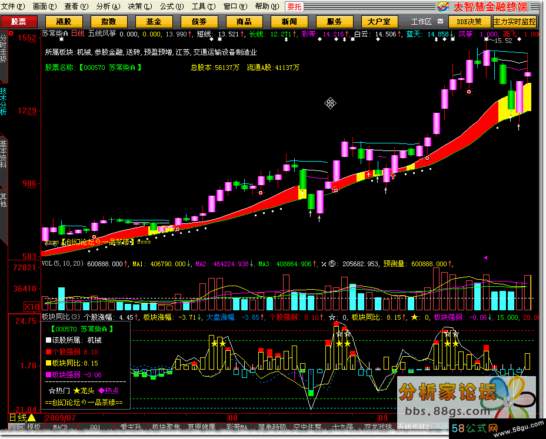Switch to the 板块聚焦 indicator tab
Image resolution: width=546 pixels, height=439 pixels.
(166, 427)
